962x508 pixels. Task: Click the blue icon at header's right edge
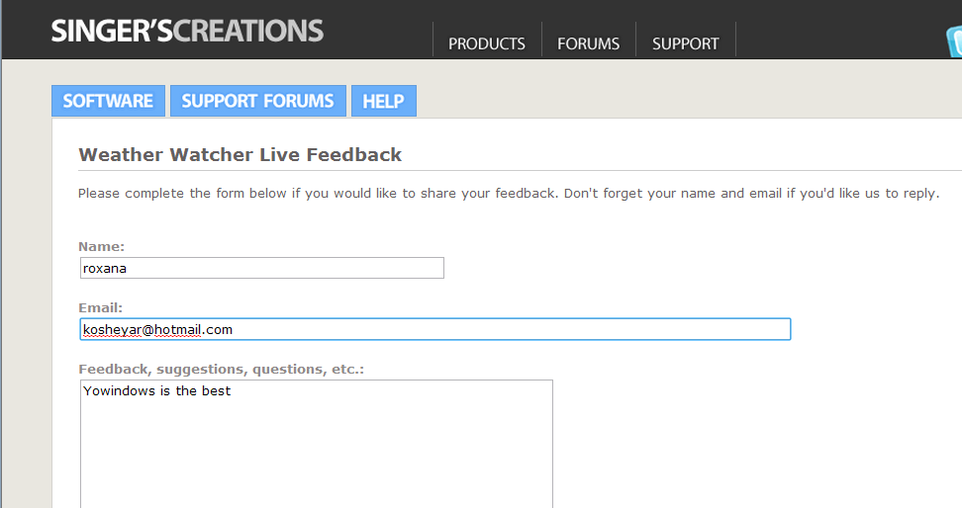(x=954, y=42)
